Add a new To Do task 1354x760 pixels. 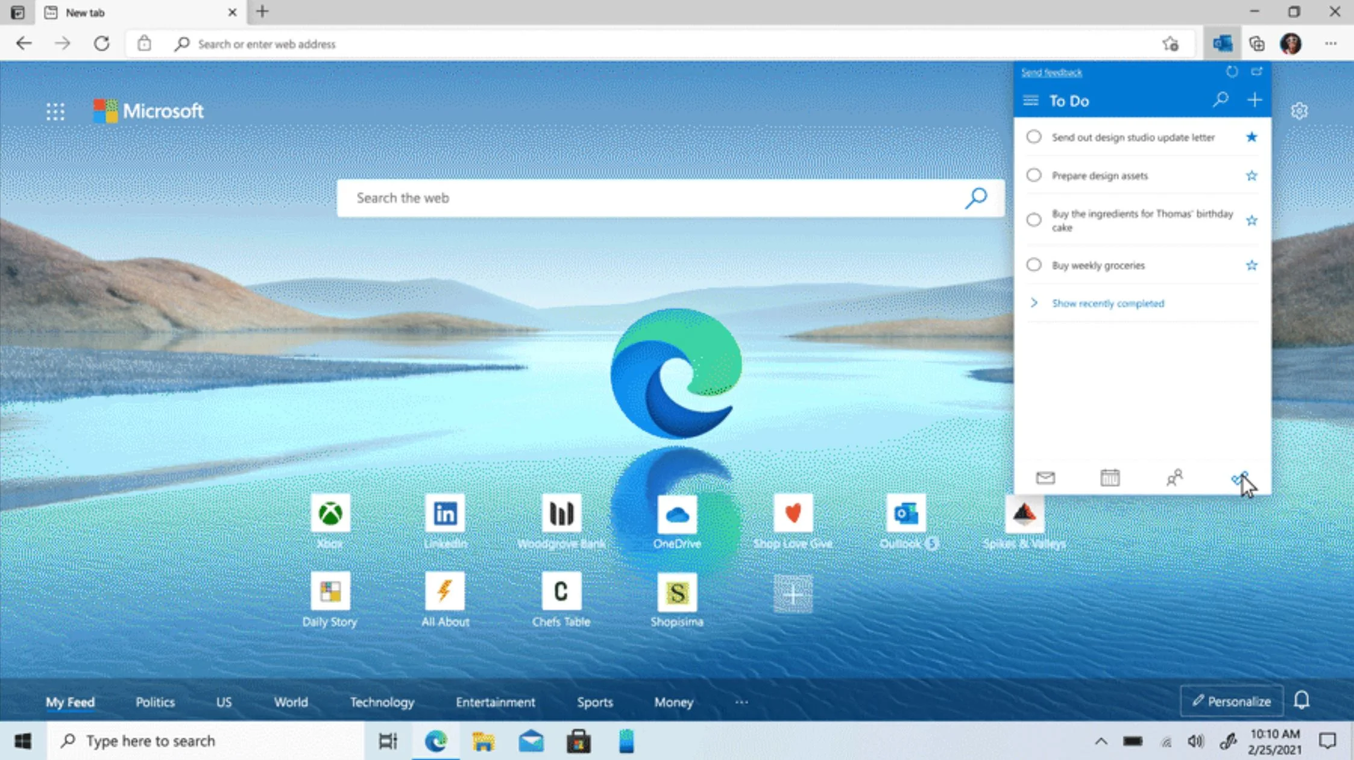1255,101
